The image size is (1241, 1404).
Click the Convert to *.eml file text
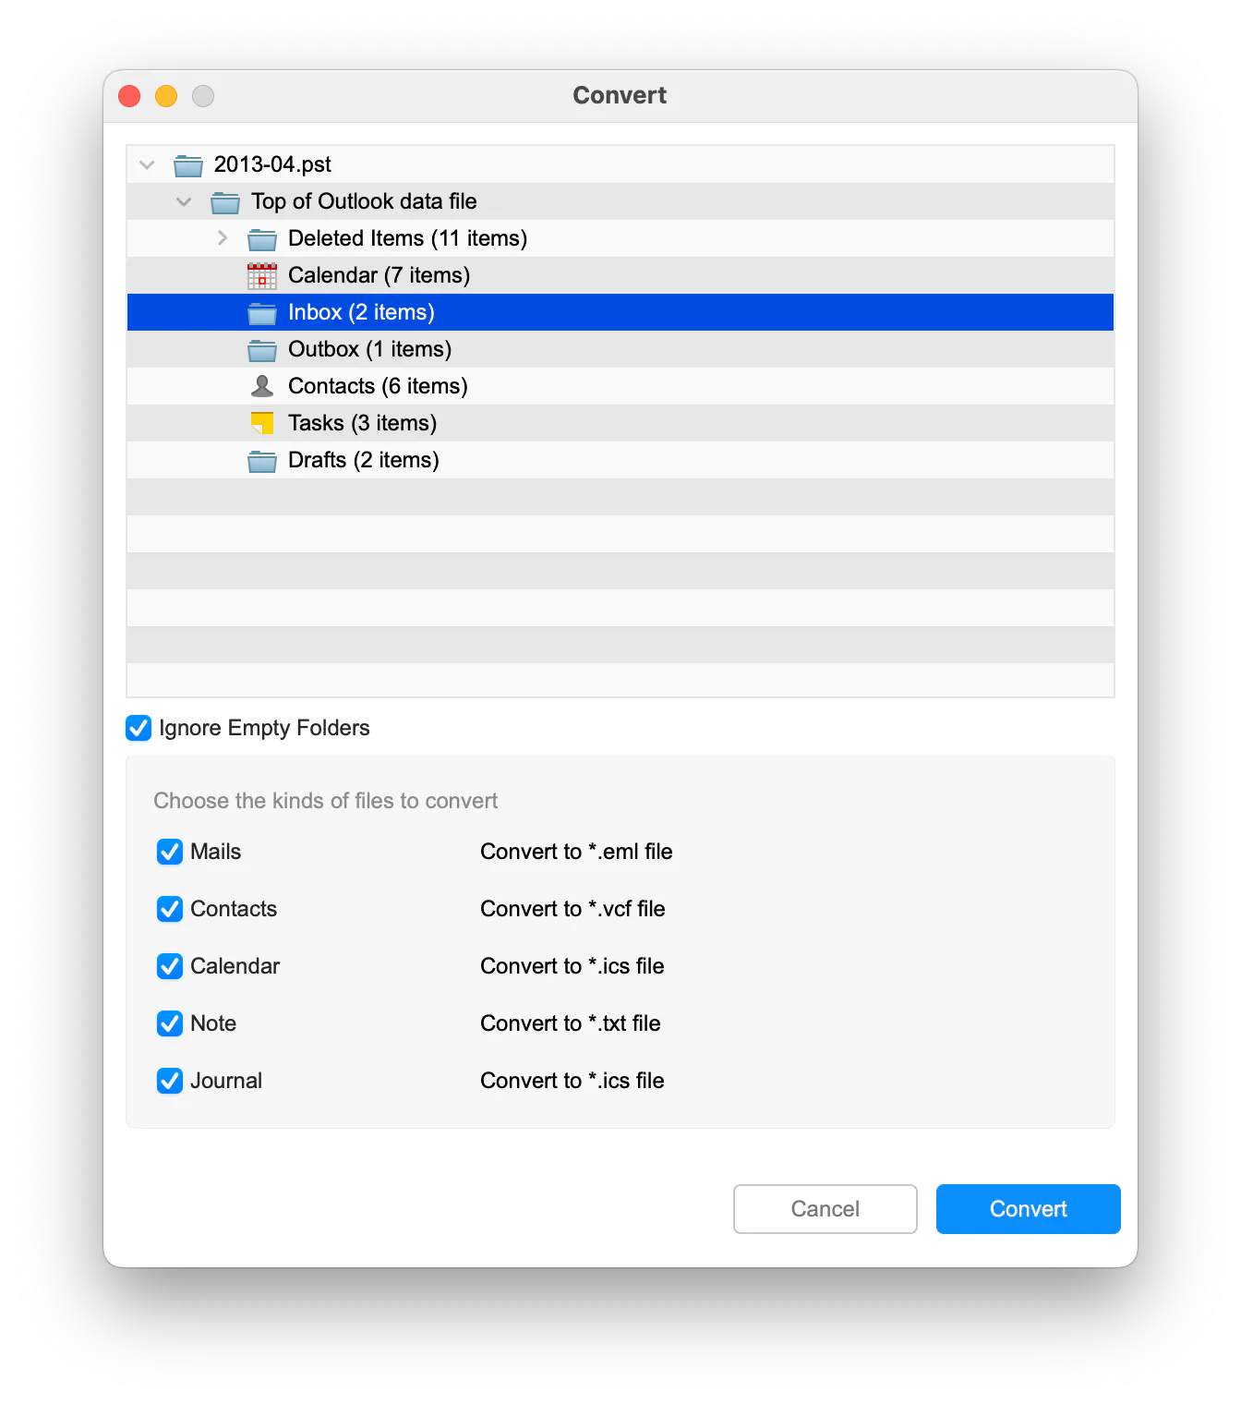point(576,852)
